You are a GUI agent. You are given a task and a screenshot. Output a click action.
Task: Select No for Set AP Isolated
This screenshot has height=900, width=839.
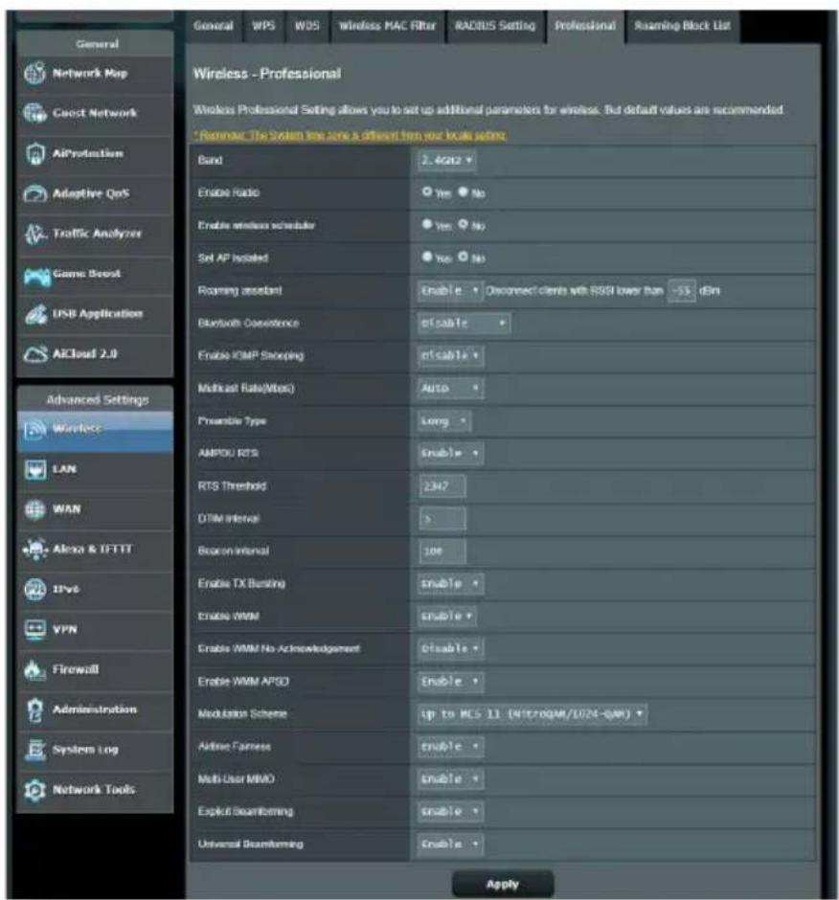[x=463, y=257]
